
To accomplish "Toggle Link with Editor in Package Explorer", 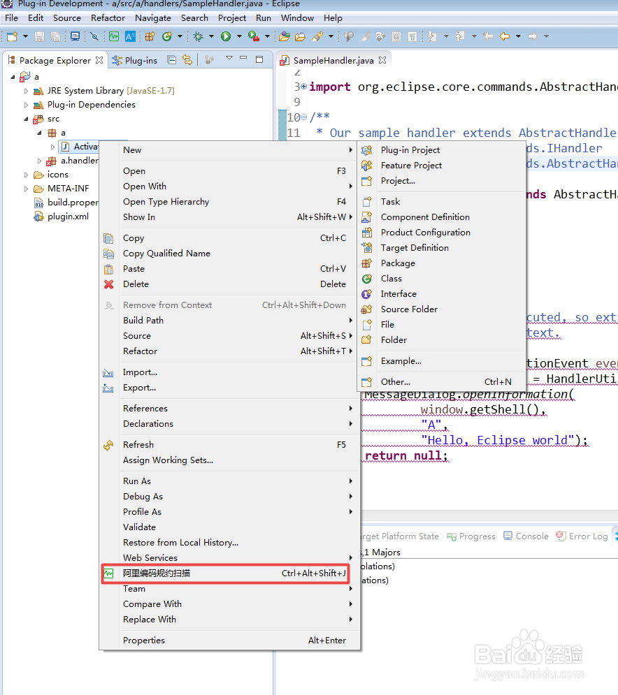I will click(x=187, y=60).
